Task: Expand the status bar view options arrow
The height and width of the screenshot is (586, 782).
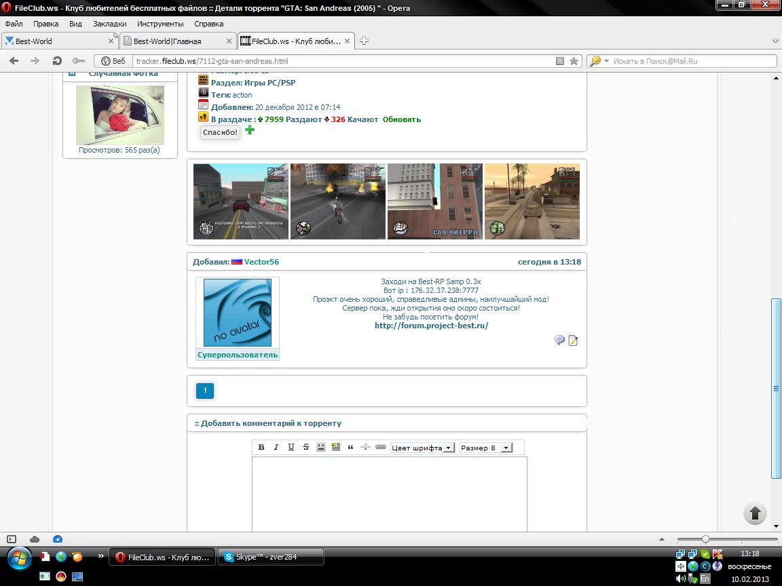Action: pos(662,539)
